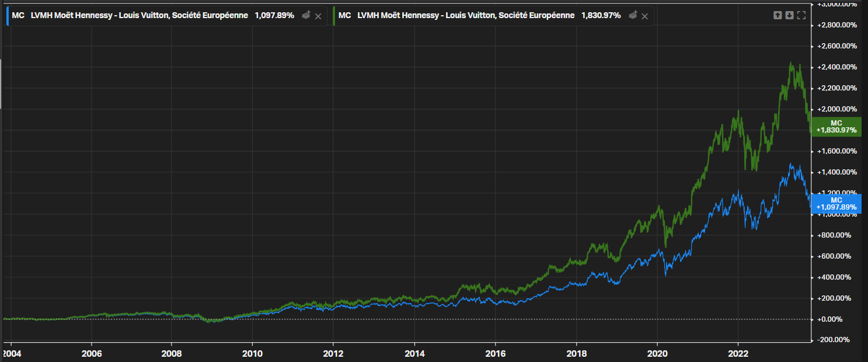Click the blue LVMH company name in legend

coord(139,16)
